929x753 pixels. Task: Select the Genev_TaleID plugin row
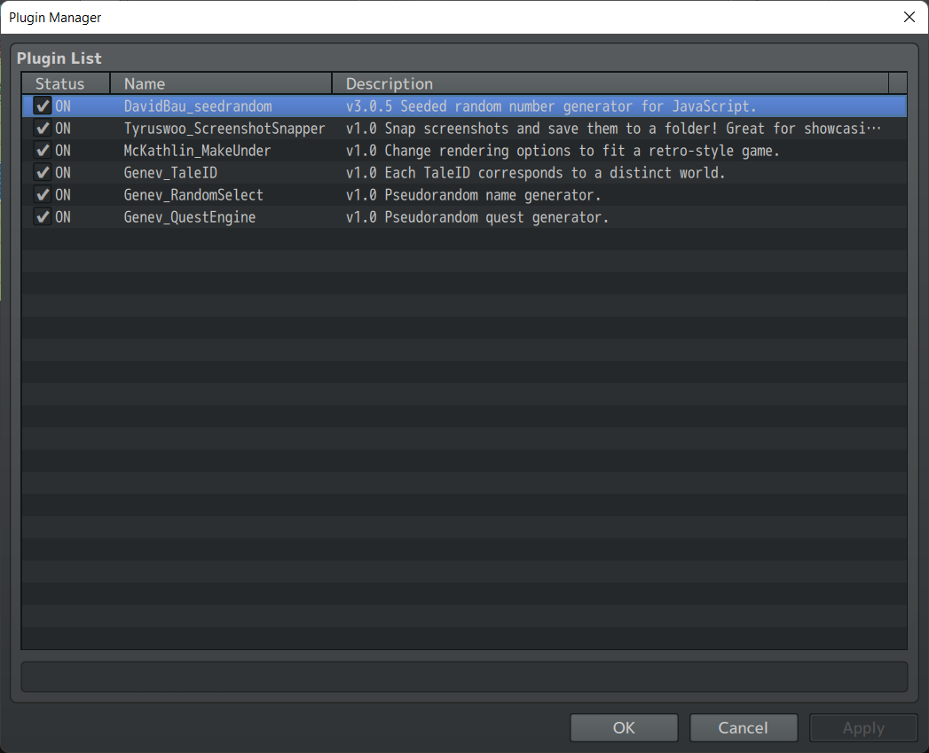(x=170, y=172)
